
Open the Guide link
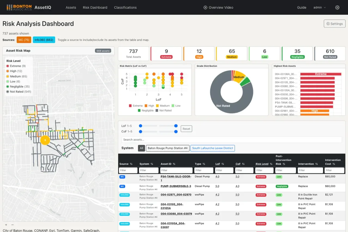pos(302,8)
